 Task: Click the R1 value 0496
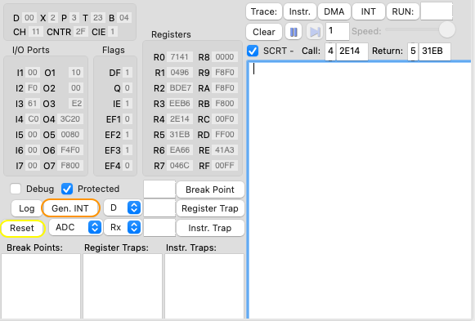pyautogui.click(x=180, y=73)
